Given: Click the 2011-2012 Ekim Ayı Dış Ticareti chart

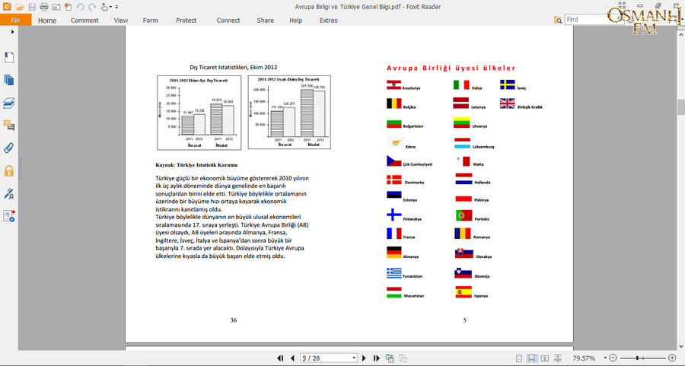Looking at the screenshot, I should click(x=199, y=113).
